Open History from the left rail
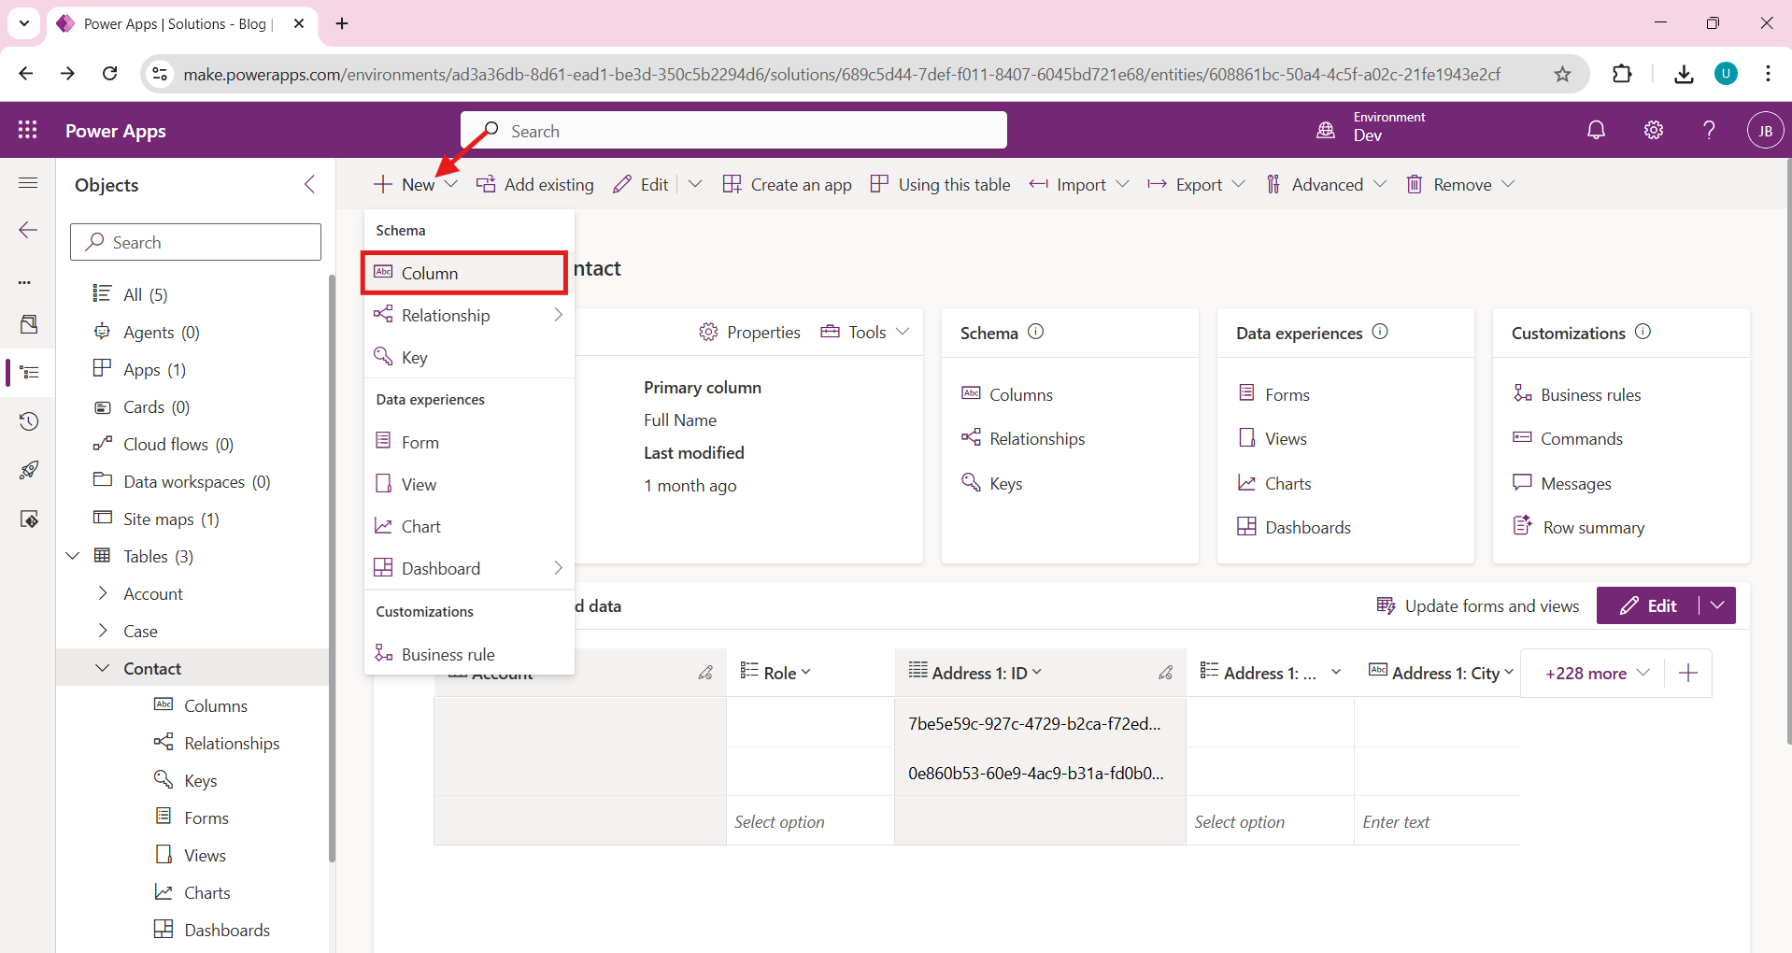 coord(29,421)
